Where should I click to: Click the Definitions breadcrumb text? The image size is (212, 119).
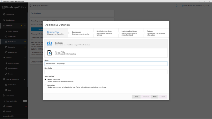coord(44,6)
